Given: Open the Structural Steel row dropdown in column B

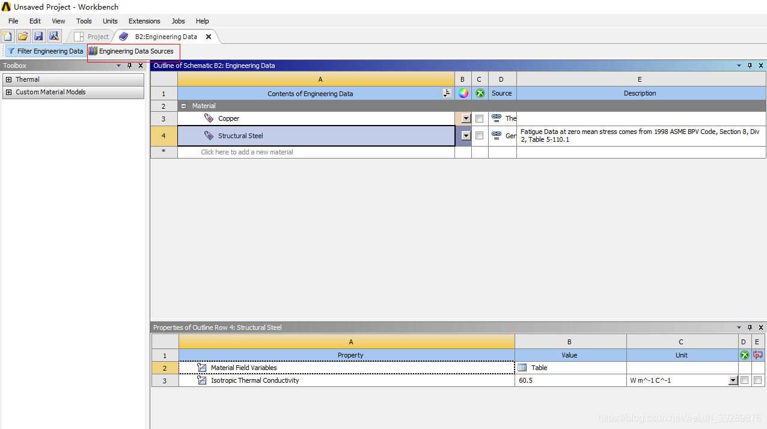Looking at the screenshot, I should (466, 136).
